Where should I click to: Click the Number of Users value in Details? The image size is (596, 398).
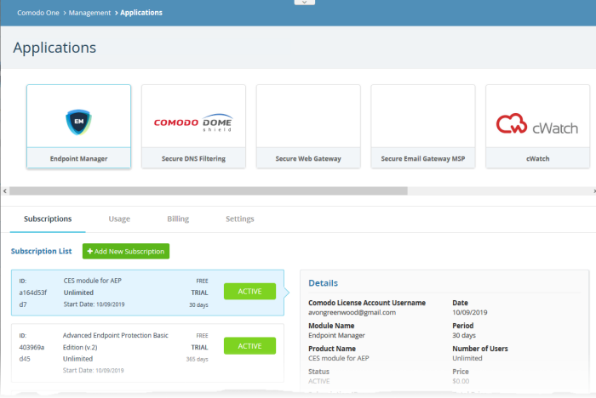pos(467,358)
